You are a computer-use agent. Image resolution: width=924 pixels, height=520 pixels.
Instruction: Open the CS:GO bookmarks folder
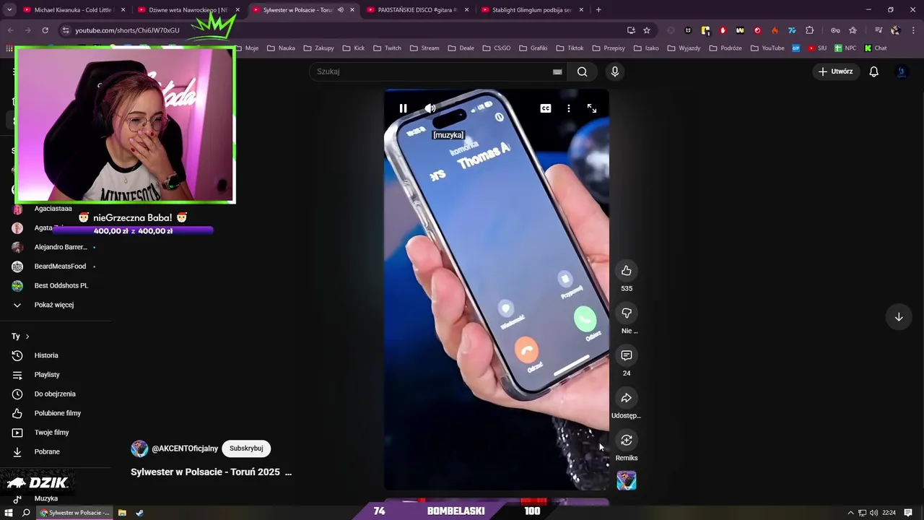click(496, 48)
